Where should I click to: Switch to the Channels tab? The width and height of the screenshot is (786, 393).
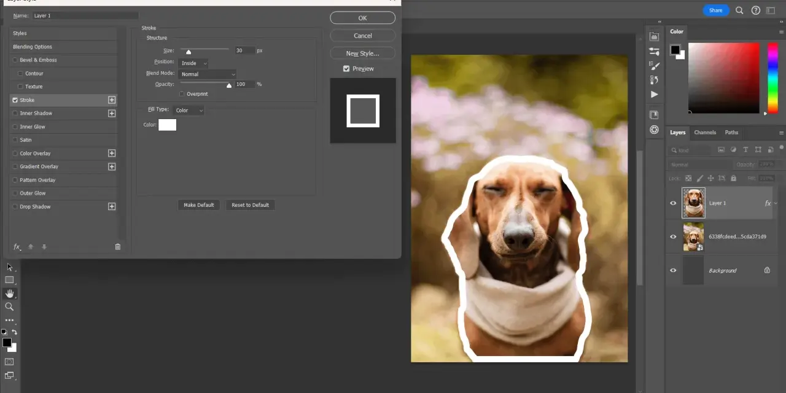[x=705, y=133]
